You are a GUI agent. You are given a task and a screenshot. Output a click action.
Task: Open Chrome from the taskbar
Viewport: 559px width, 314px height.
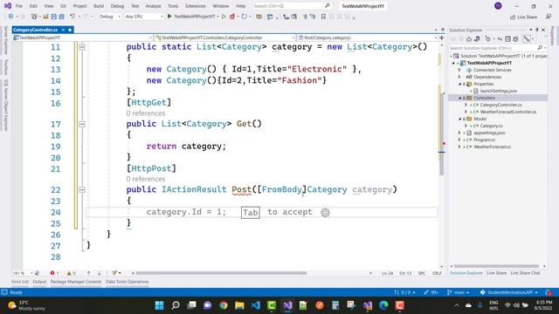point(224,305)
